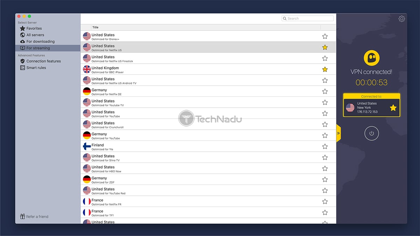Collapse the server list with the yellow arrow
The image size is (420, 236).
338,133
